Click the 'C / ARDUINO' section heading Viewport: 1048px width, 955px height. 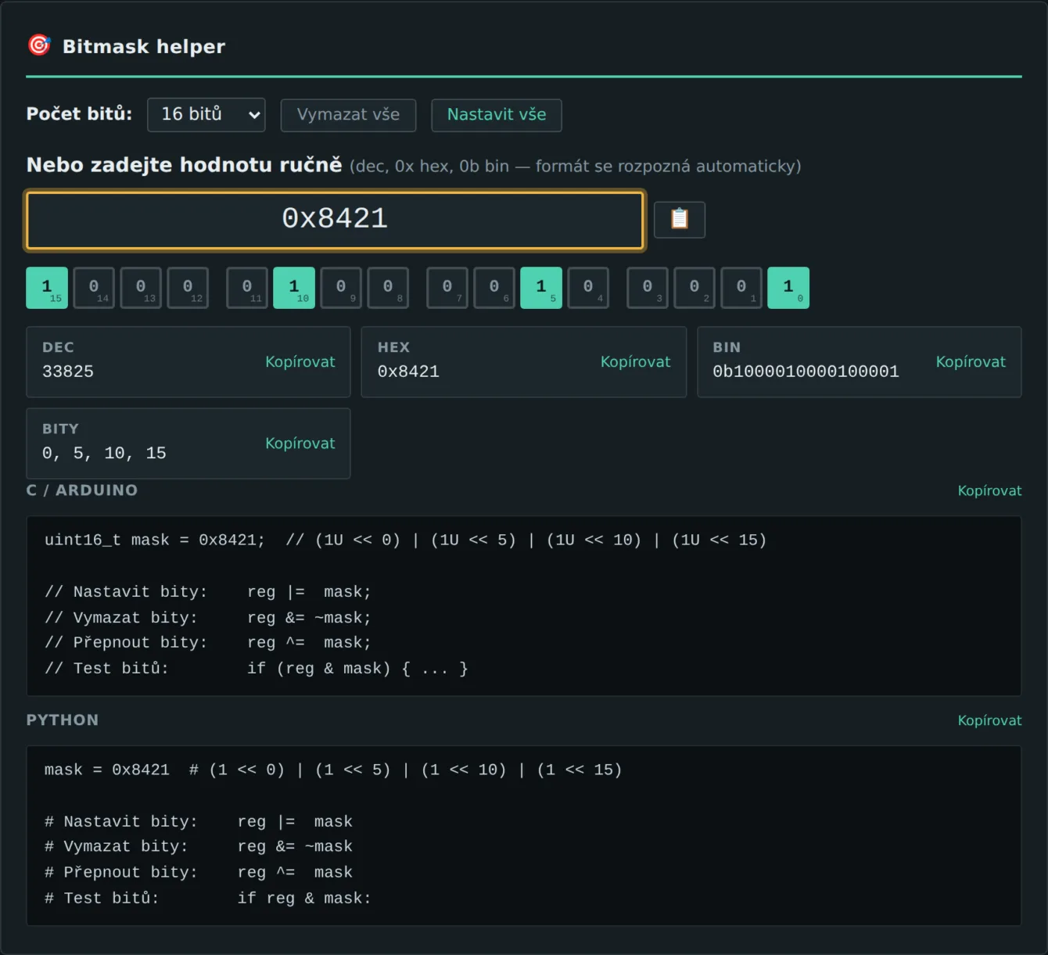82,490
